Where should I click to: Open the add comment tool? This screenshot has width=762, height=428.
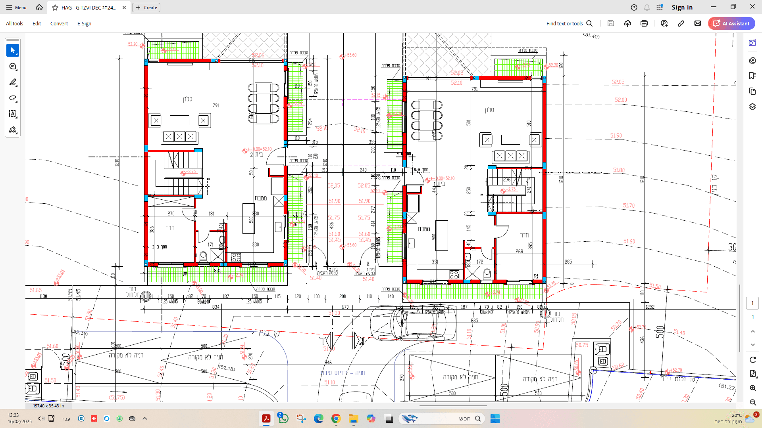[13, 67]
